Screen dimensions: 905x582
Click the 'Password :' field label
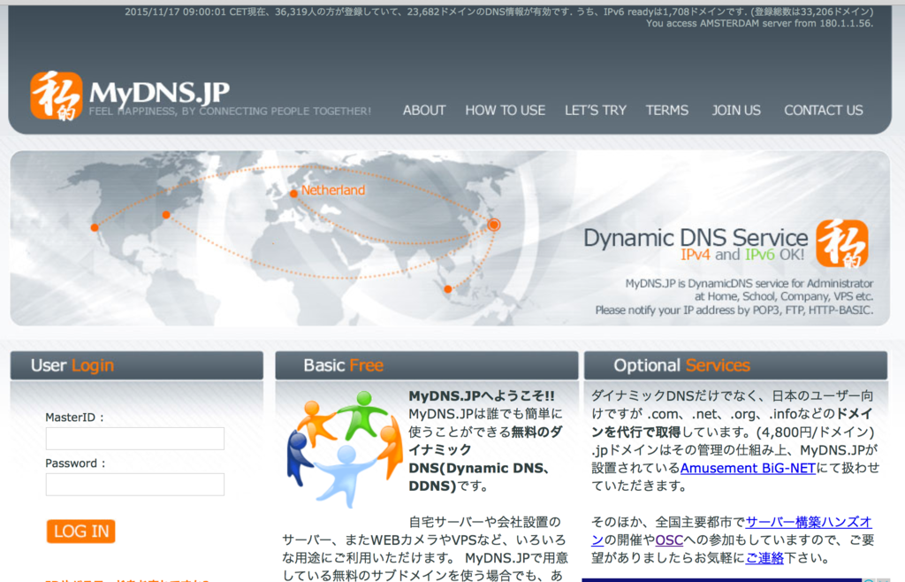tap(76, 463)
